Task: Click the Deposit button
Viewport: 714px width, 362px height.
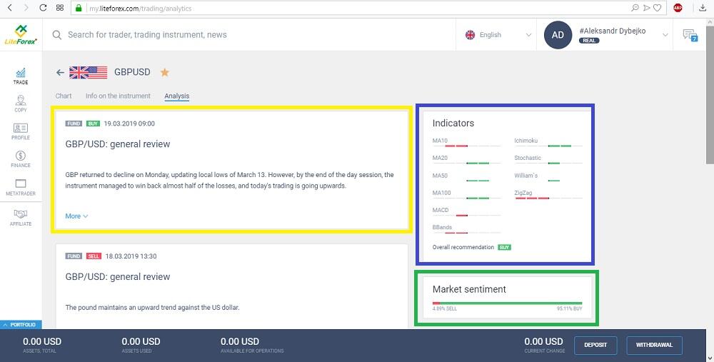Action: (595, 345)
